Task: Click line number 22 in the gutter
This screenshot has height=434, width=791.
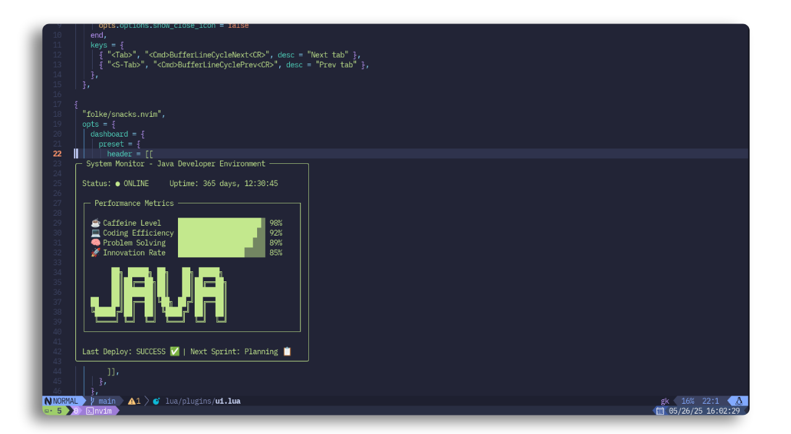Action: pos(57,154)
